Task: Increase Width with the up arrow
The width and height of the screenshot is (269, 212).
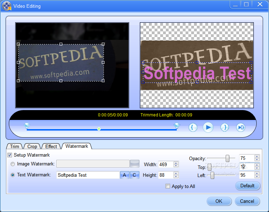Action: [x=176, y=163]
